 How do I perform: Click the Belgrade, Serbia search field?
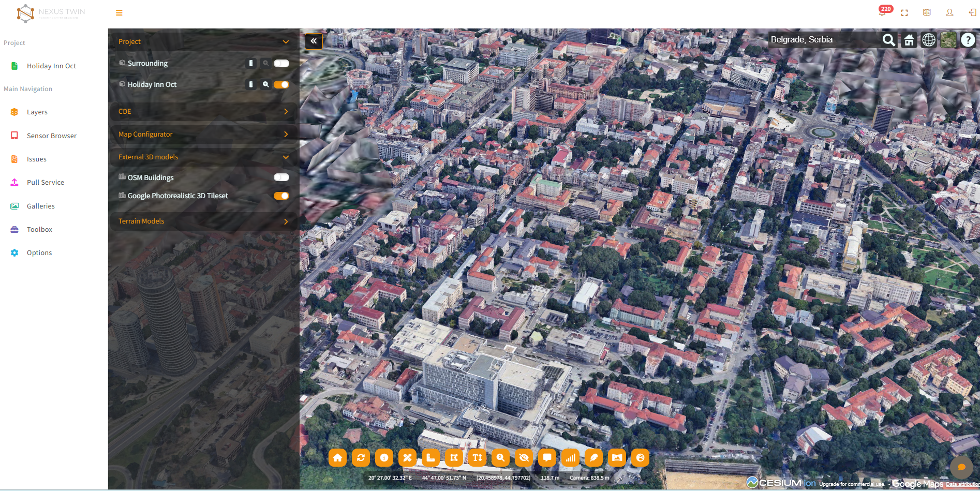[x=825, y=40]
